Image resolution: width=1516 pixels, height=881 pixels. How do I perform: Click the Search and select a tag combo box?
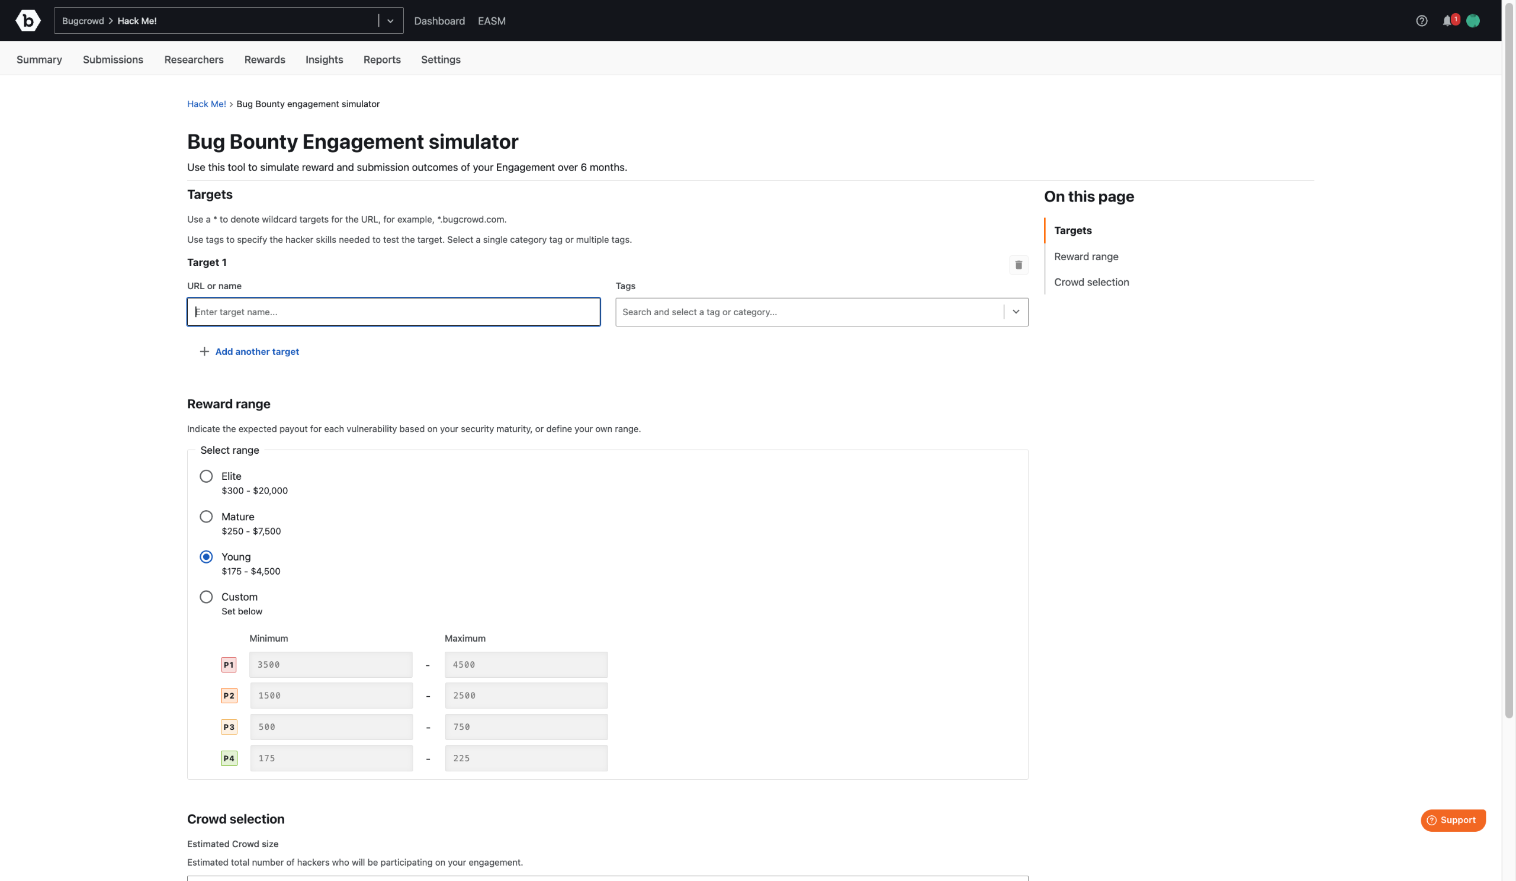tap(808, 312)
